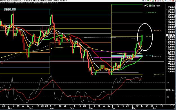Click the 'STO 24' stochastic label
176x110 pixels.
[x=170, y=90]
